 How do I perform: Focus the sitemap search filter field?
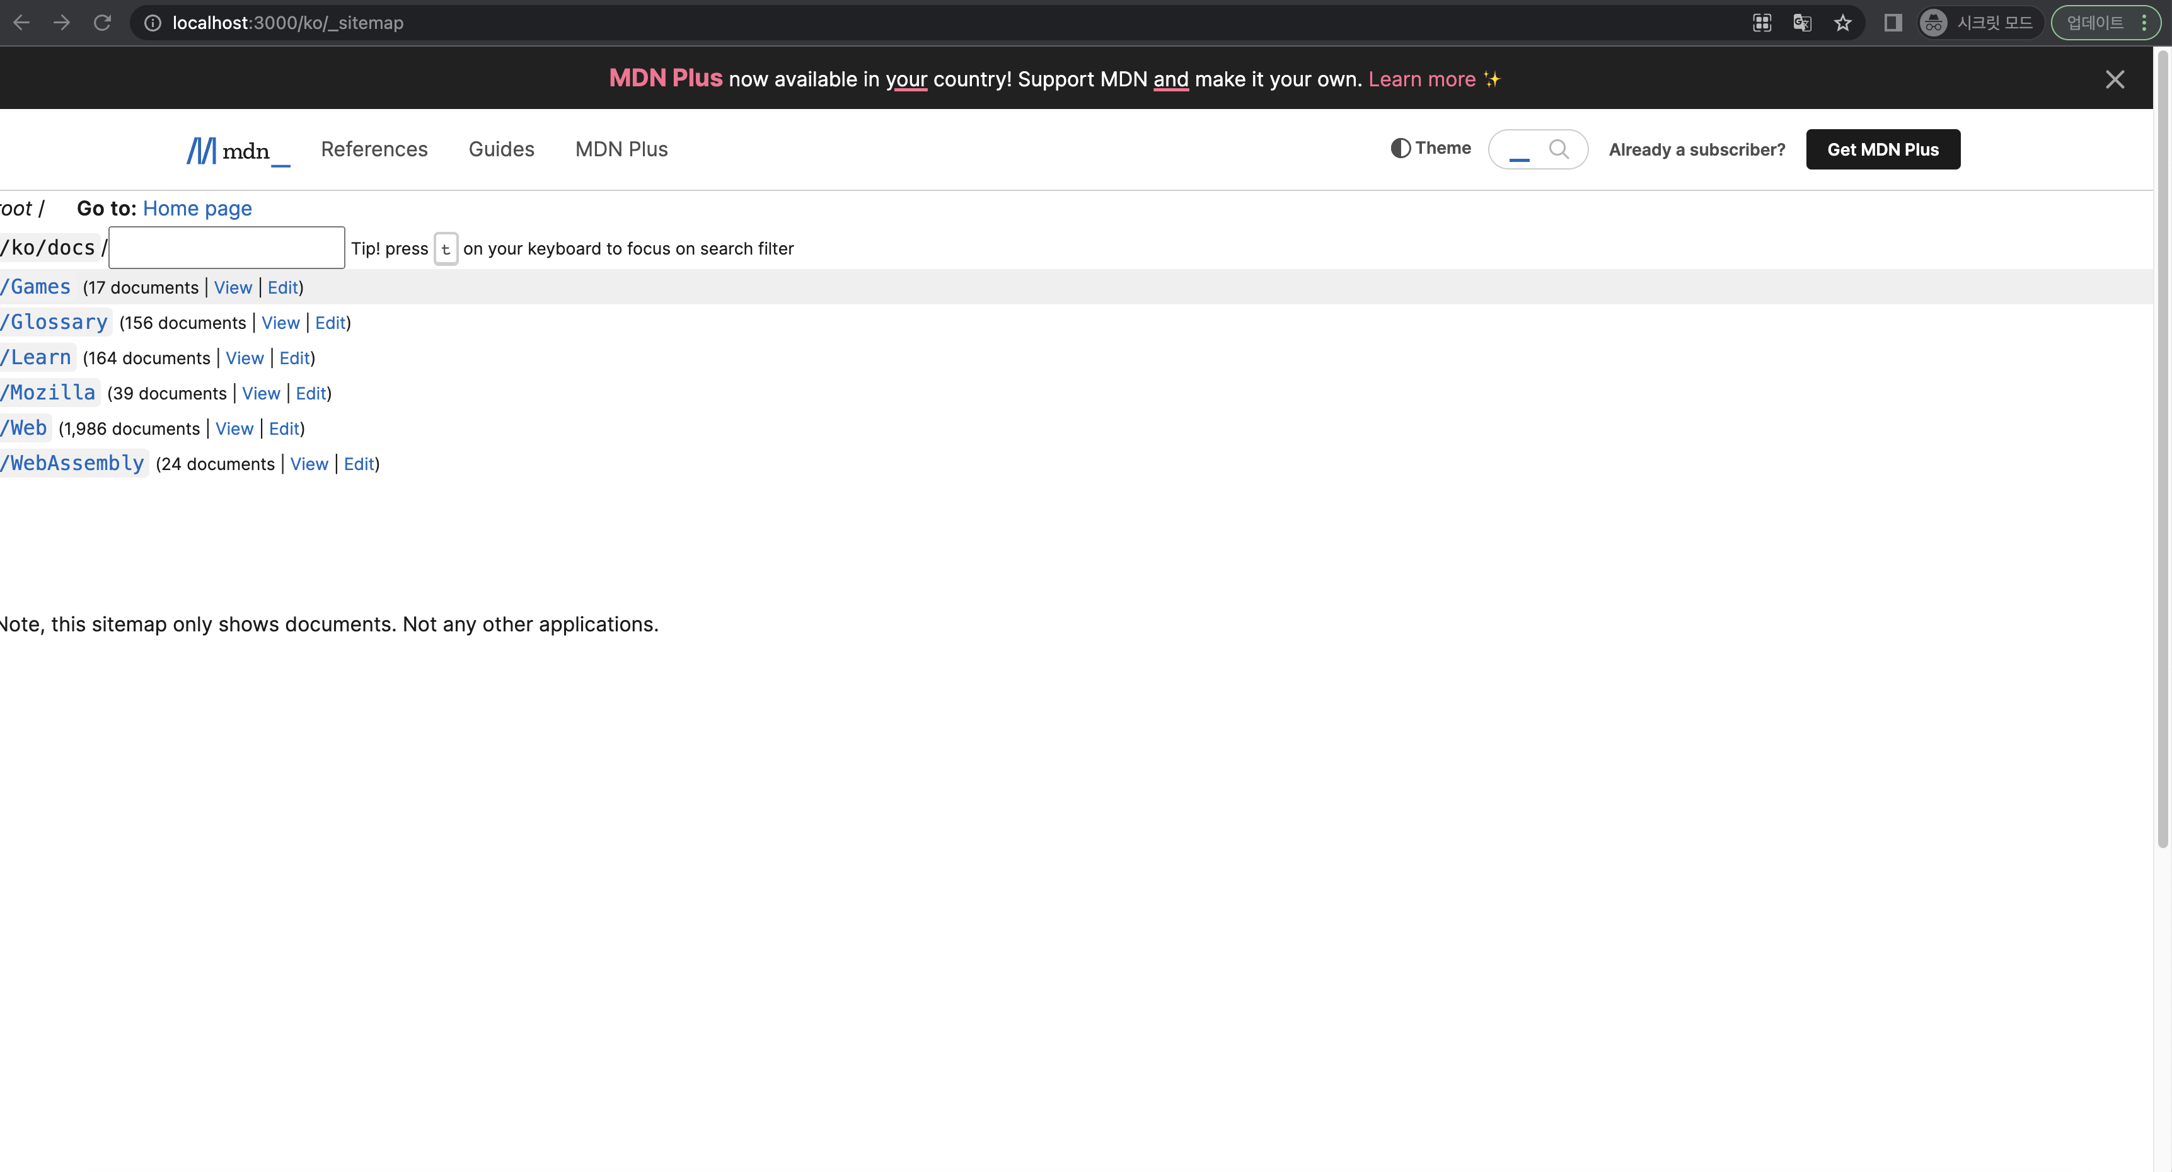(x=226, y=248)
